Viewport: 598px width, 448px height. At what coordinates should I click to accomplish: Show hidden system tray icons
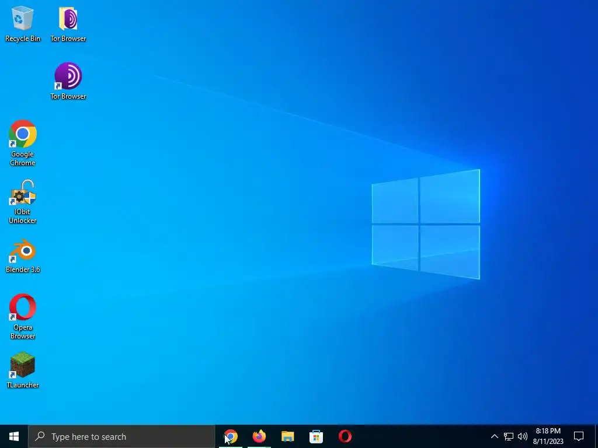494,436
